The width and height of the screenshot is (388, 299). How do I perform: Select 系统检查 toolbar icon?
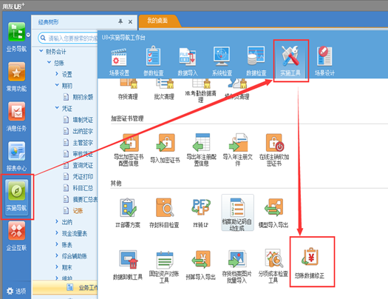(222, 62)
